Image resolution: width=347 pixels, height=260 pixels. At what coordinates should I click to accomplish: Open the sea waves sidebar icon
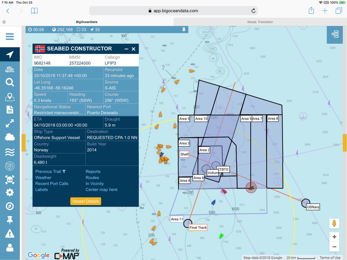pos(10,152)
